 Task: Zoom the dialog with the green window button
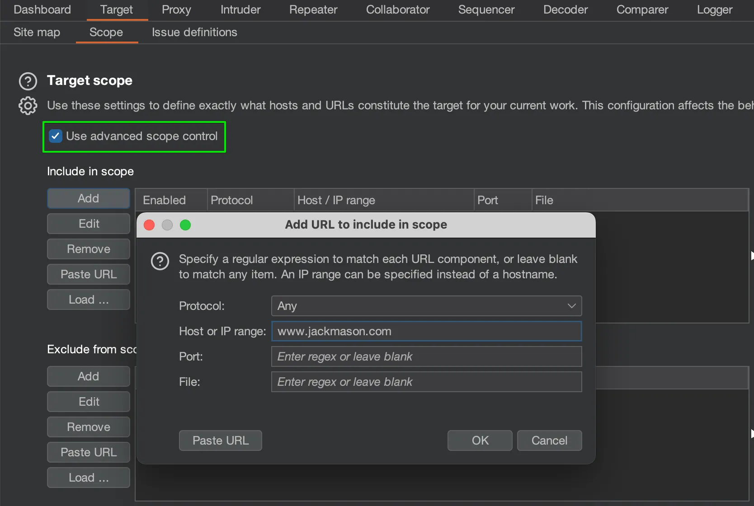point(185,225)
